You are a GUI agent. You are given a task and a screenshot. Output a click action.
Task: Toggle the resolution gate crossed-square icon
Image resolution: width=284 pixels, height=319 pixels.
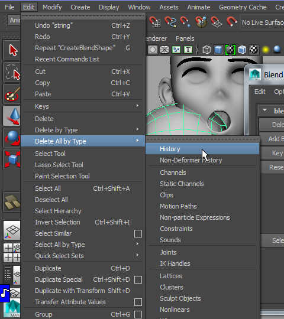[164, 50]
